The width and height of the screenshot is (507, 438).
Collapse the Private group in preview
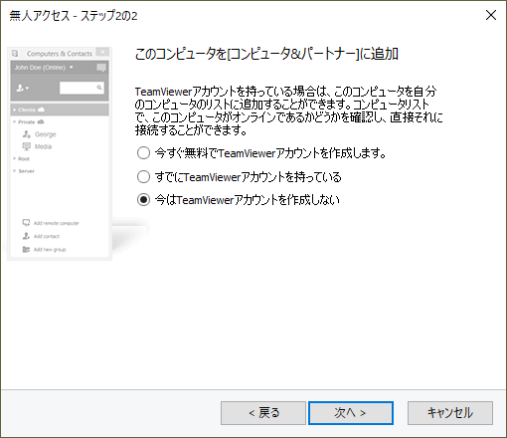pos(15,121)
